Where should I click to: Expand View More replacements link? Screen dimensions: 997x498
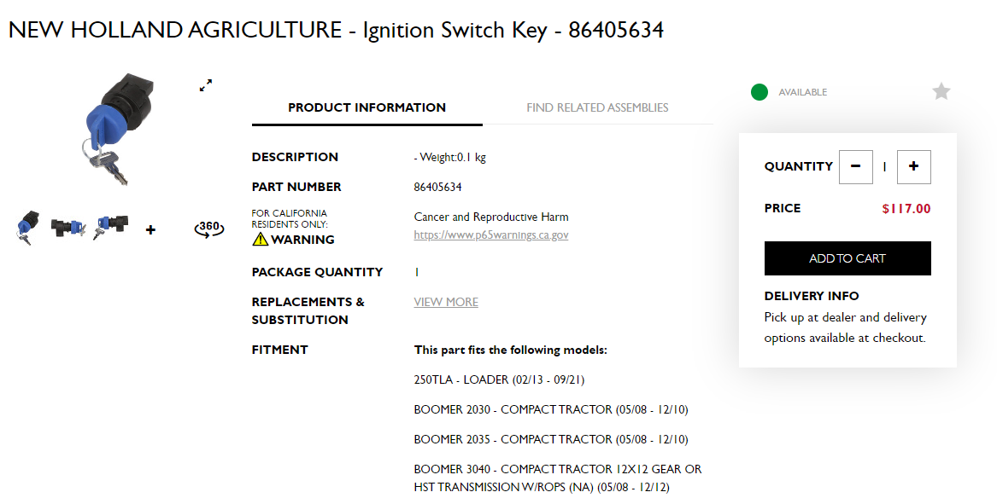(446, 302)
